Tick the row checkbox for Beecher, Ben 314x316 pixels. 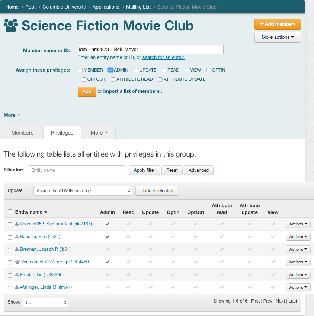tap(10, 237)
